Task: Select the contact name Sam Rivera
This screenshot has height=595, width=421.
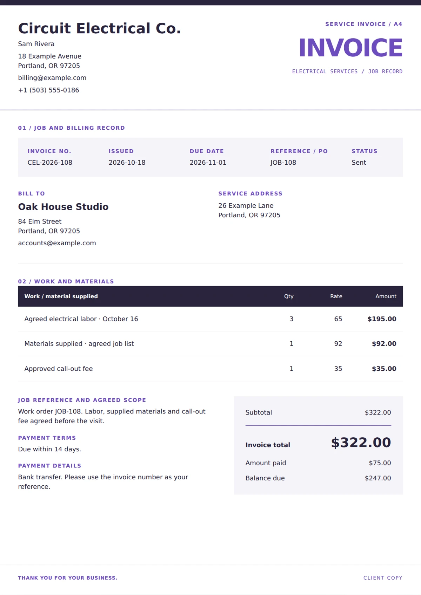Action: tap(36, 44)
